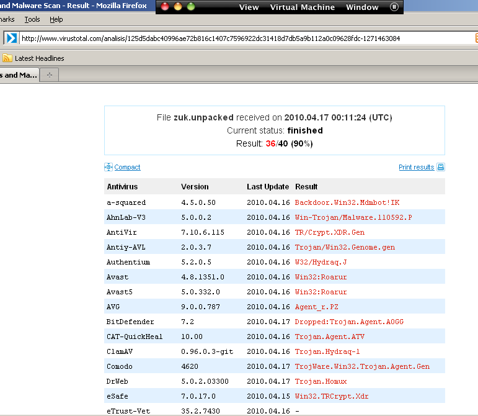The width and height of the screenshot is (478, 416).
Task: Click the Win32.TRCrypt.Xdr result
Action: pyautogui.click(x=332, y=396)
